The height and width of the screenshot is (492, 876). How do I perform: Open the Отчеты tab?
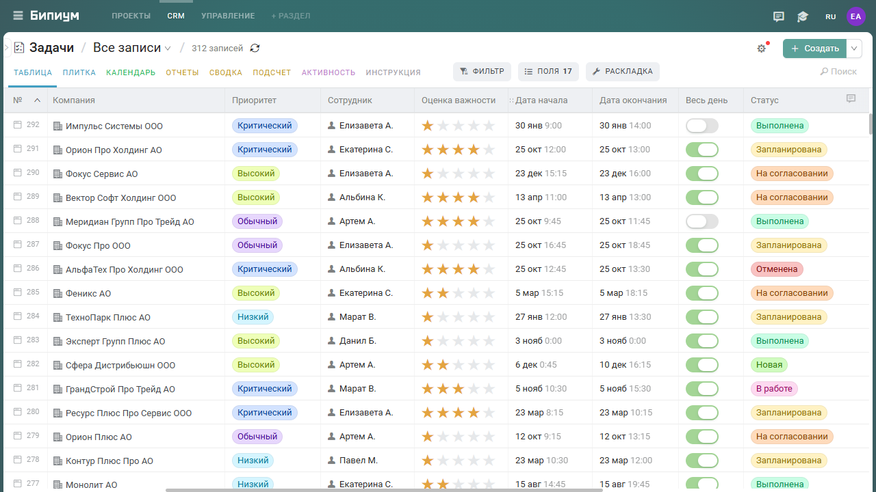182,72
